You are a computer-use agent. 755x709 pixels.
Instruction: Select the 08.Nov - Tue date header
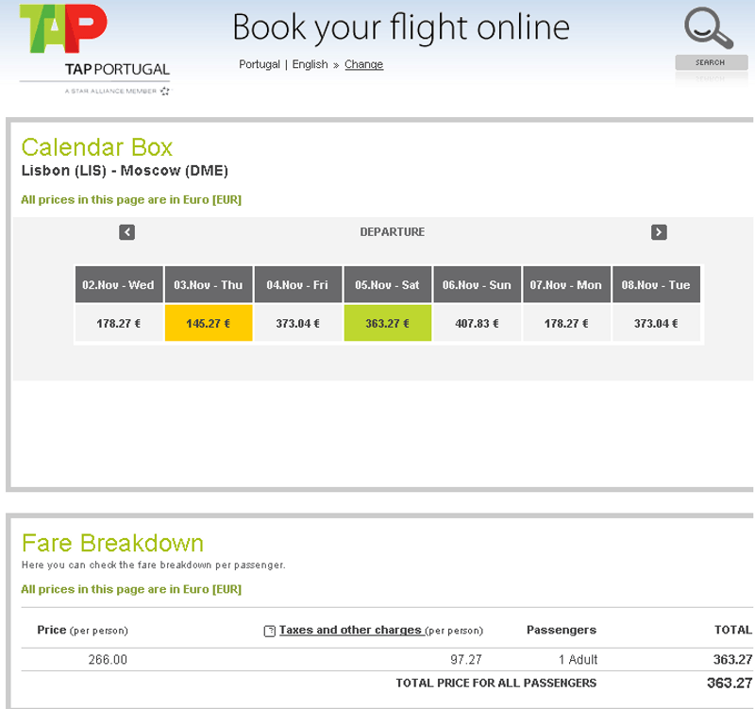(656, 284)
